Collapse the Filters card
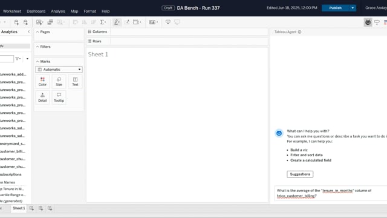The image size is (387, 218). coord(37,47)
